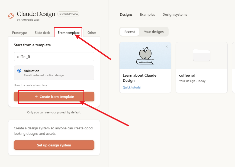Image resolution: width=235 pixels, height=167 pixels.
Task: Switch to the Prototype tab
Action: point(20,33)
